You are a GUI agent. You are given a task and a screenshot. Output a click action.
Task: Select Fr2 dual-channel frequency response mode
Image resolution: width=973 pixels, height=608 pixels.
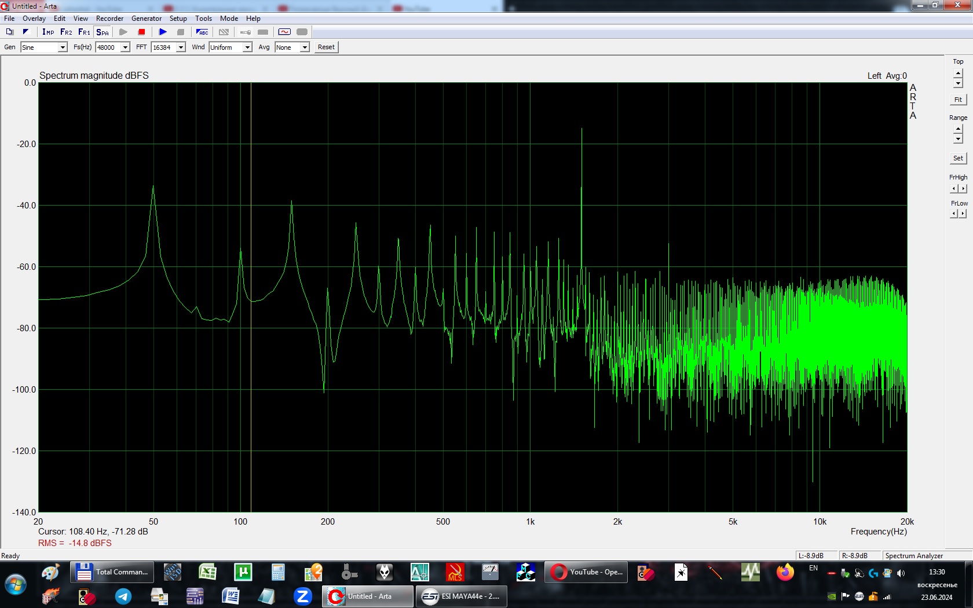tap(66, 32)
